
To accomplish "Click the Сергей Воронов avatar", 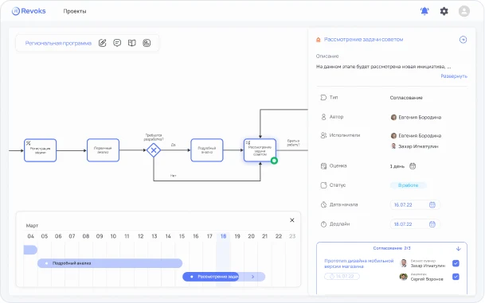I will 403,277.
